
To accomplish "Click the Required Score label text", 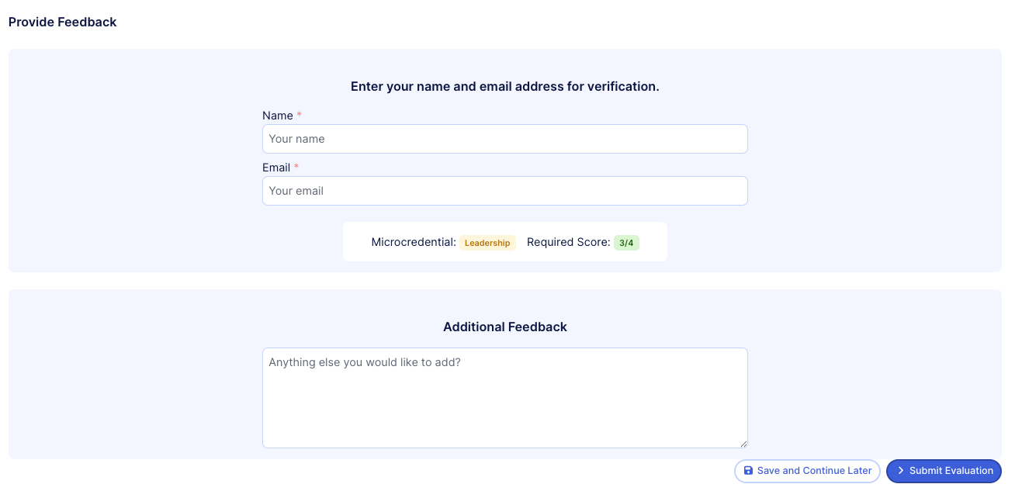I will 568,242.
